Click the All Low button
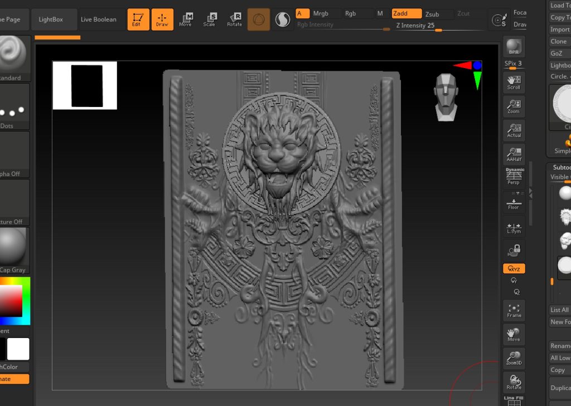 (x=560, y=358)
